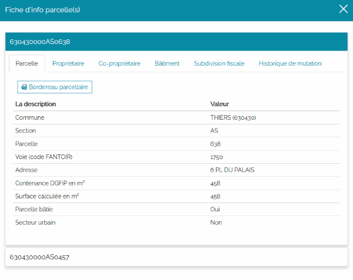Select the Parcelle tab
This screenshot has height=280, width=353.
click(27, 63)
